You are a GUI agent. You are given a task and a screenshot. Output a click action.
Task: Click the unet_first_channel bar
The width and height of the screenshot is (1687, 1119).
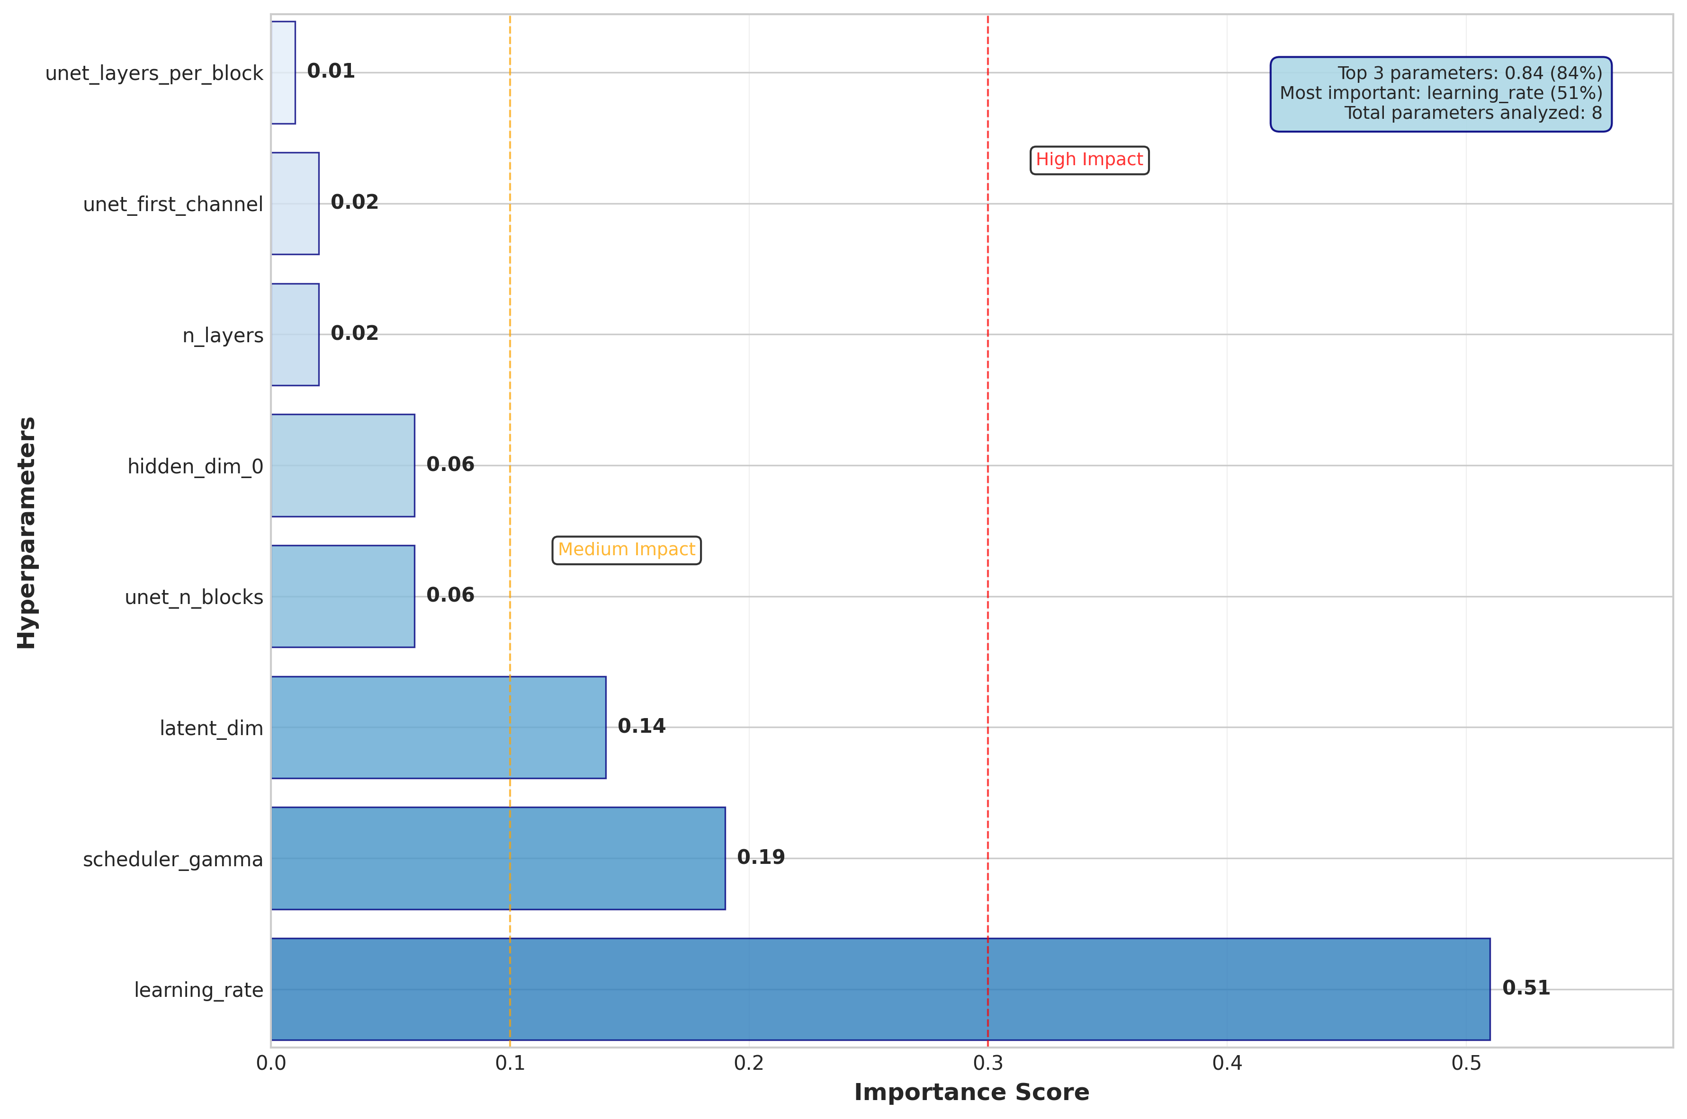point(295,204)
